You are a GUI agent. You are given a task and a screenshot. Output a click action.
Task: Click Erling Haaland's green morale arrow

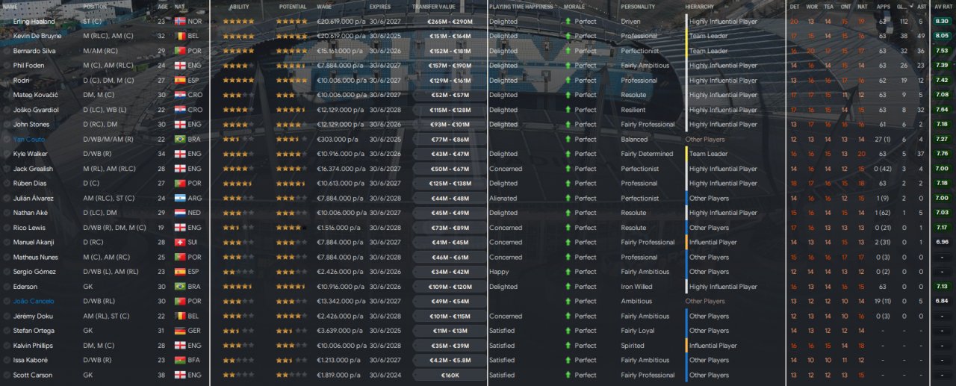(568, 21)
